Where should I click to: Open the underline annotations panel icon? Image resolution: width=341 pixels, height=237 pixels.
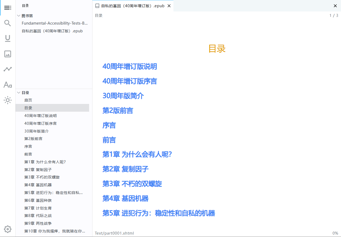[8, 38]
